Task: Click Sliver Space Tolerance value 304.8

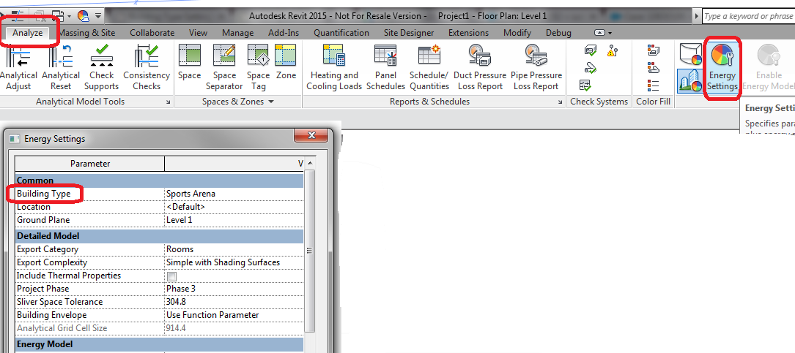Action: (x=234, y=302)
